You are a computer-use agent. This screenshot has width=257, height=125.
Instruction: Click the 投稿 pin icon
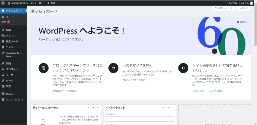click(x=3, y=30)
